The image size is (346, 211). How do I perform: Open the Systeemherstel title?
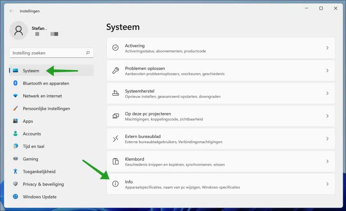(x=140, y=91)
